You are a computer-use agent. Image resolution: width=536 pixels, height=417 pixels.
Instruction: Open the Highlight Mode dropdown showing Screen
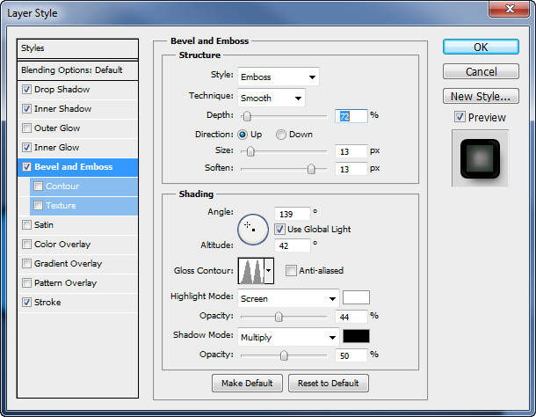tap(288, 298)
